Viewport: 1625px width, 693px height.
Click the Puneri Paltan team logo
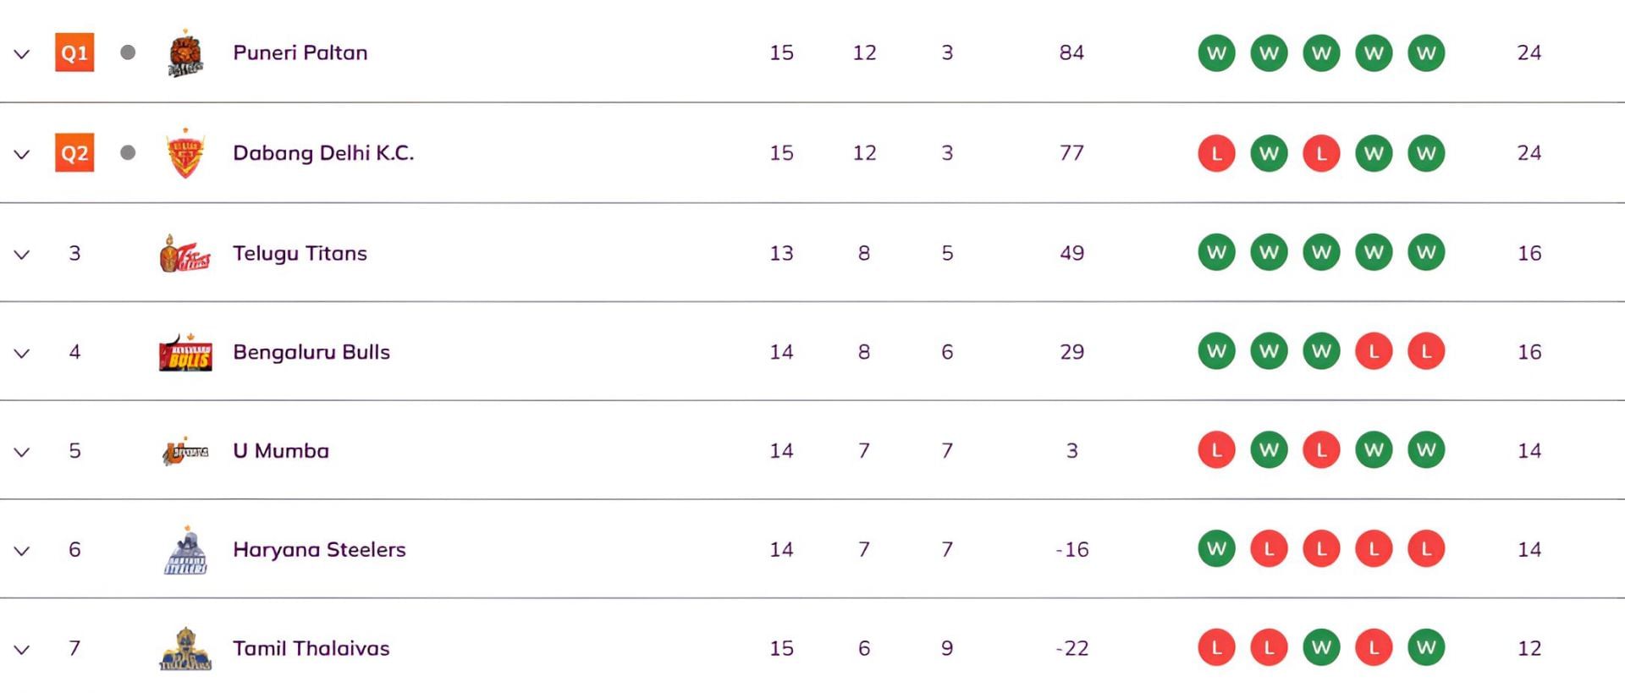(x=185, y=54)
